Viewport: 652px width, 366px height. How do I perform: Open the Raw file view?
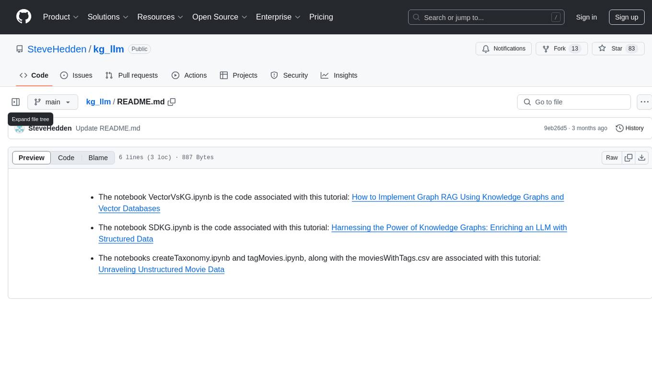coord(612,158)
